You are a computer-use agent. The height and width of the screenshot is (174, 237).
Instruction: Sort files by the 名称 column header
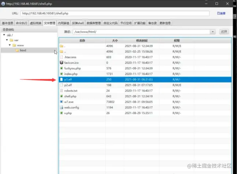(82, 41)
